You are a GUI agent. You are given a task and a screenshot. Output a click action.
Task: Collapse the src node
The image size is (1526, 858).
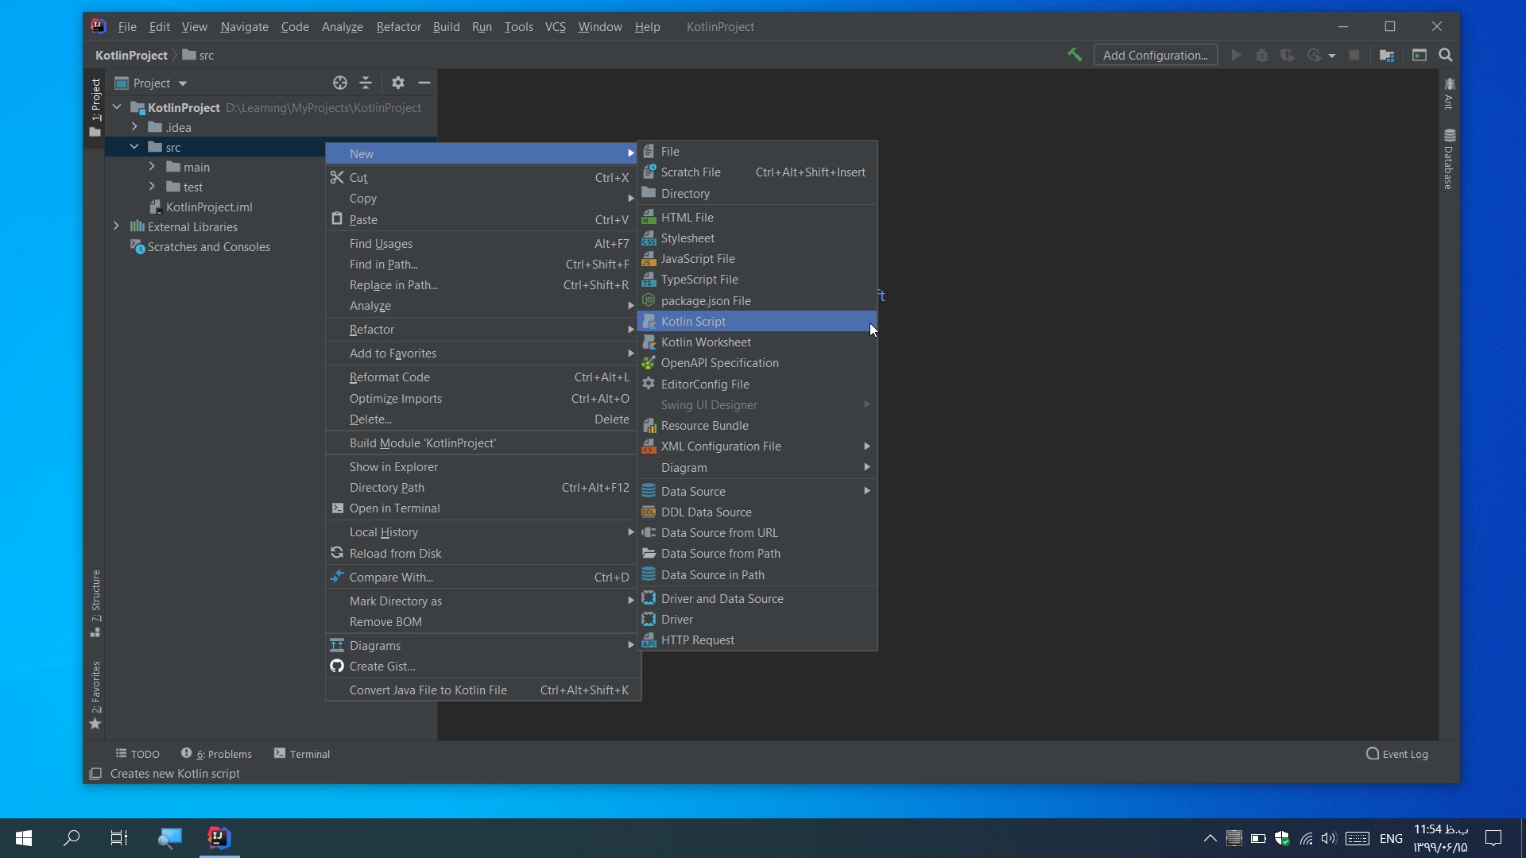coord(134,146)
